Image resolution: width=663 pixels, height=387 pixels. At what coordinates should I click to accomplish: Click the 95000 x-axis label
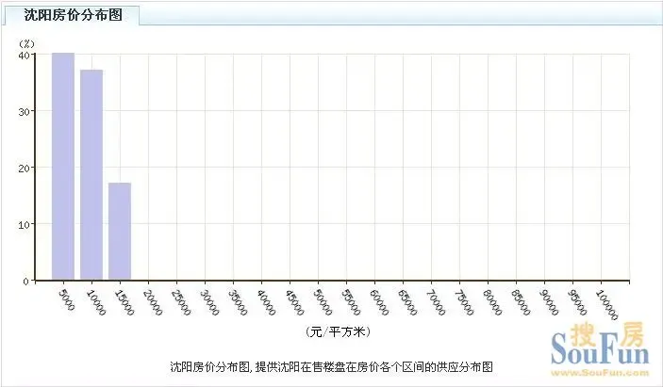coord(577,302)
